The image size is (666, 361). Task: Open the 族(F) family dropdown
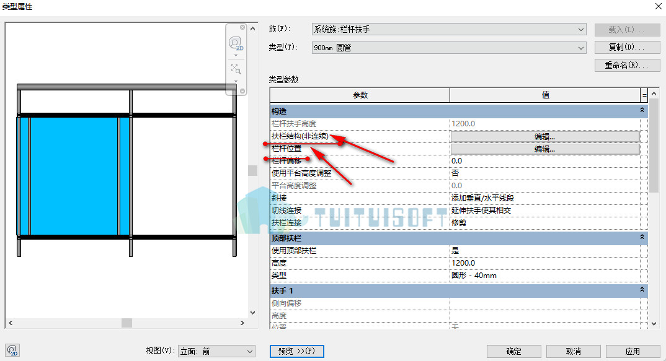(449, 29)
